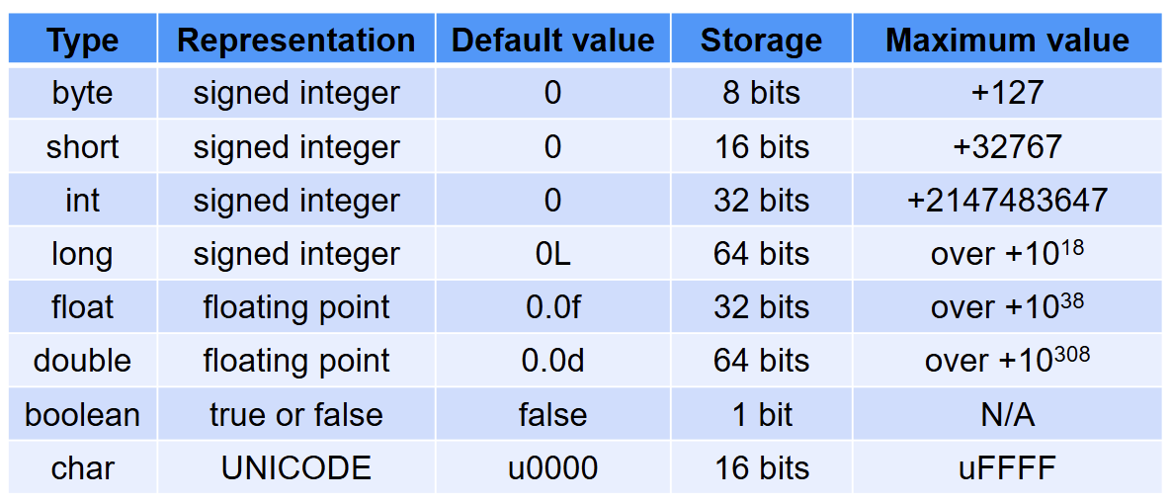The image size is (1171, 504).
Task: Click the Default value column header
Action: [x=552, y=41]
